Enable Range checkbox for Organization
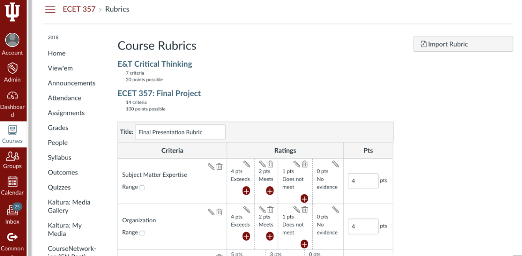The height and width of the screenshot is (256, 522). pyautogui.click(x=142, y=233)
